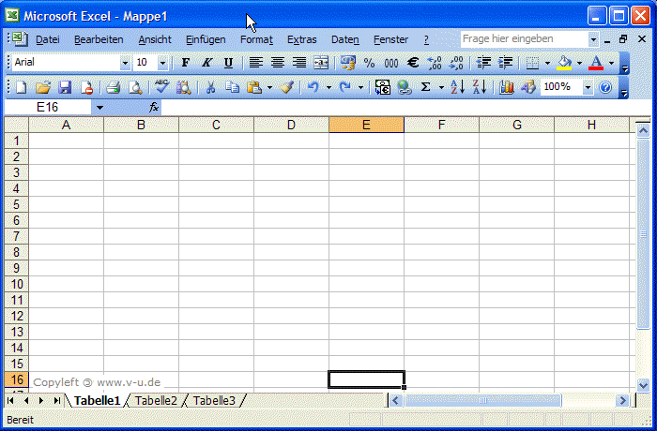Decrease decimal places

(456, 63)
